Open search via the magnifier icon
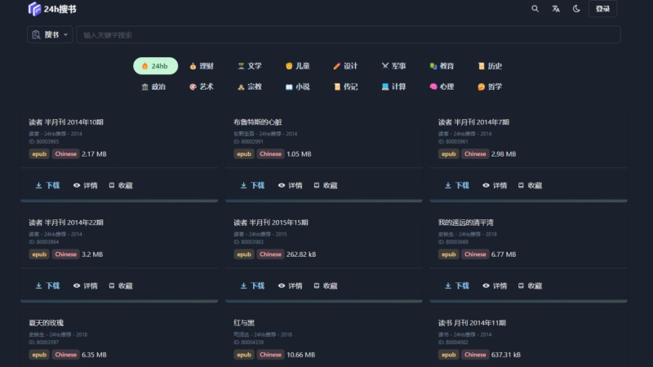 [x=535, y=9]
